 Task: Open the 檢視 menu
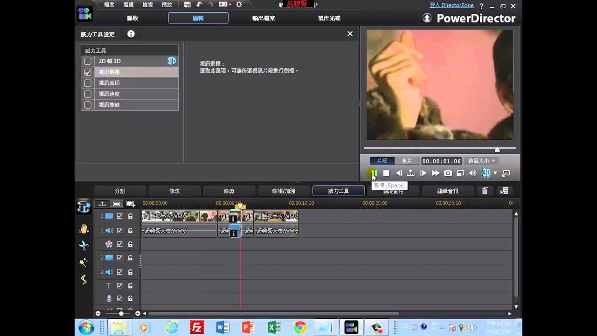tap(147, 5)
